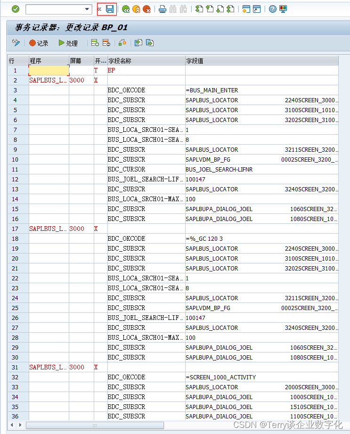Create new session icon
The image size is (350, 434).
click(x=246, y=9)
